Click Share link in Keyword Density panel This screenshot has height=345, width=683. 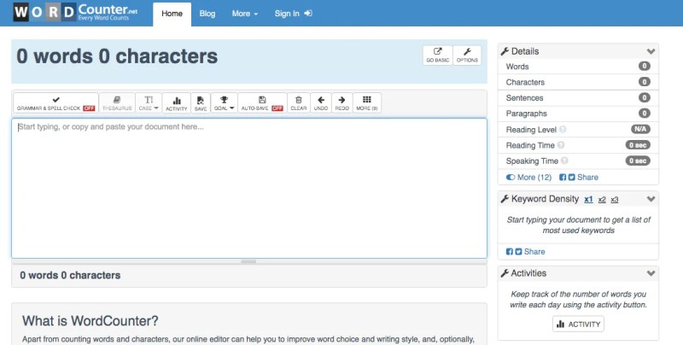pyautogui.click(x=534, y=252)
